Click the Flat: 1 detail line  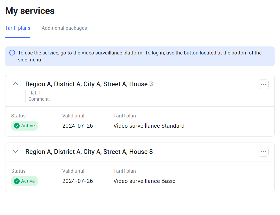tap(35, 93)
